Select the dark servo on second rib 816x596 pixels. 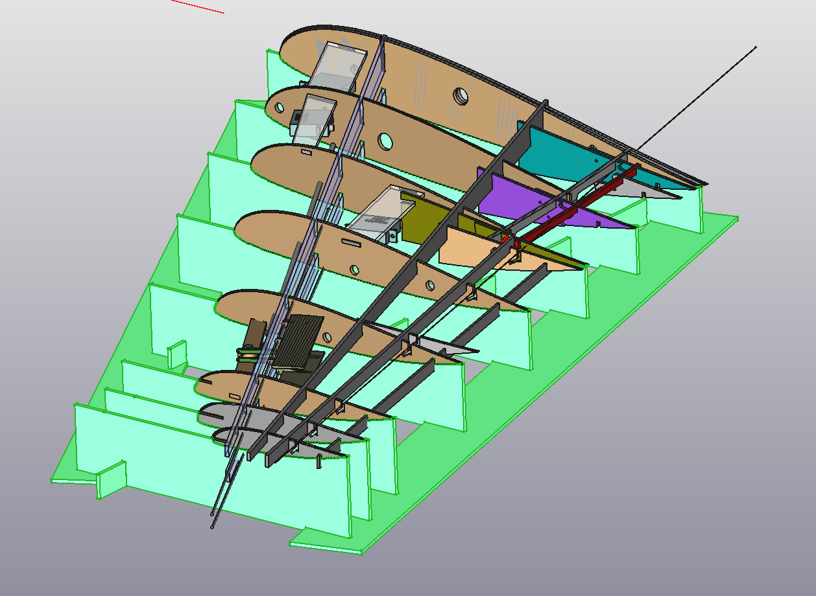pyautogui.click(x=300, y=118)
